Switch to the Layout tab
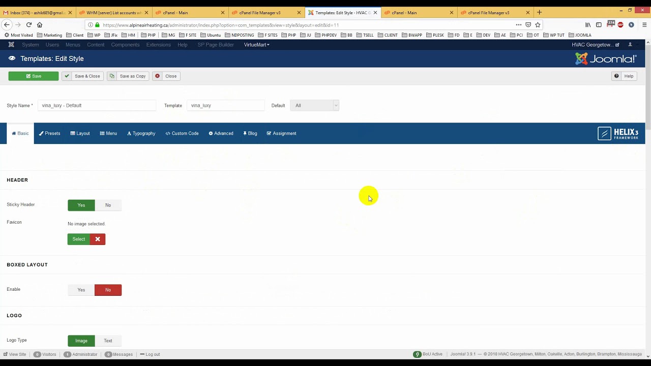This screenshot has width=651, height=366. pyautogui.click(x=80, y=133)
